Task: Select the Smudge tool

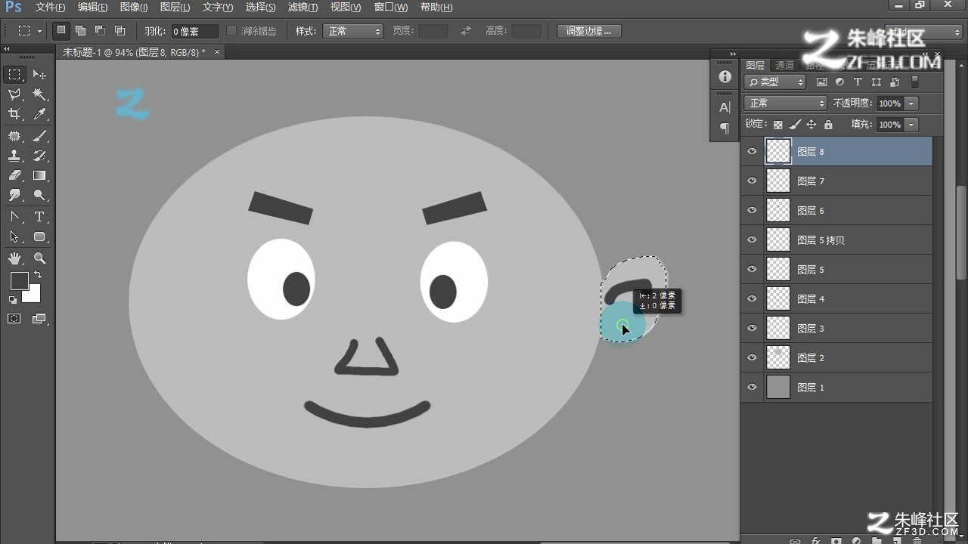Action: coord(14,195)
